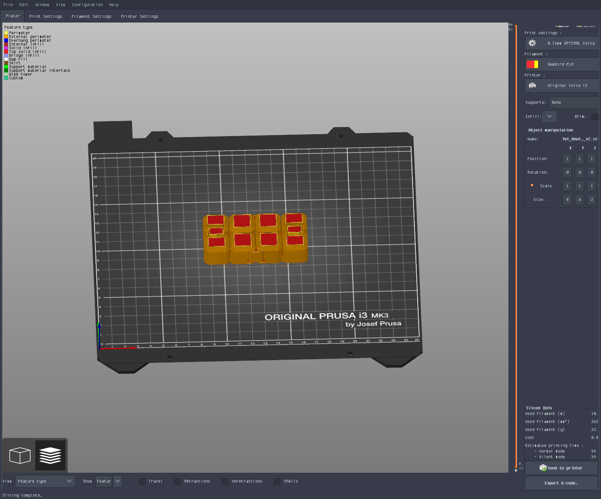This screenshot has height=499, width=601.
Task: Toggle the Brim checkbox
Action: pos(595,117)
